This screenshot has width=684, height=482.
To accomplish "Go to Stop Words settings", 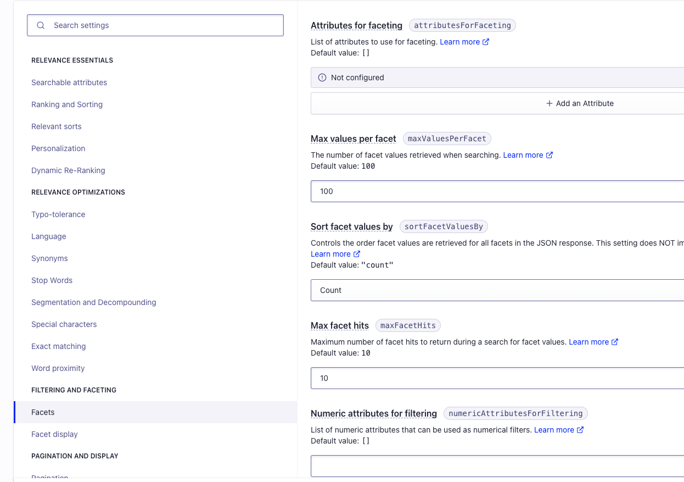I will (52, 280).
